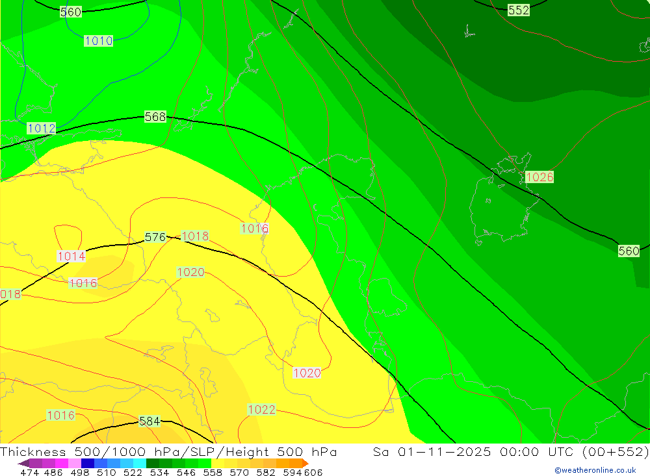Click the red 1022 isobar label
This screenshot has height=476, width=650.
pyautogui.click(x=261, y=410)
